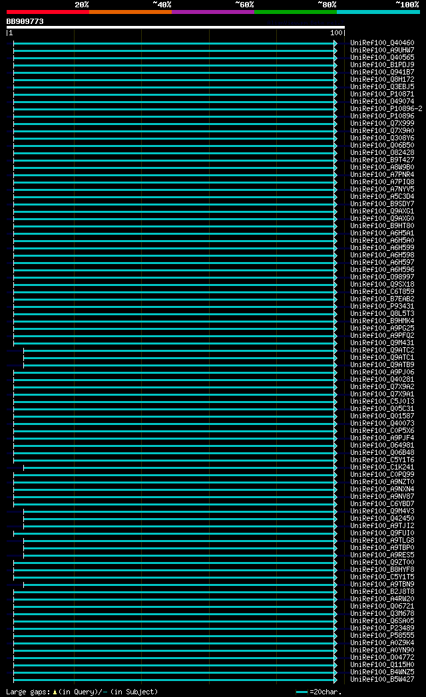Click hit UniRef100_B9HT80

coord(382,226)
